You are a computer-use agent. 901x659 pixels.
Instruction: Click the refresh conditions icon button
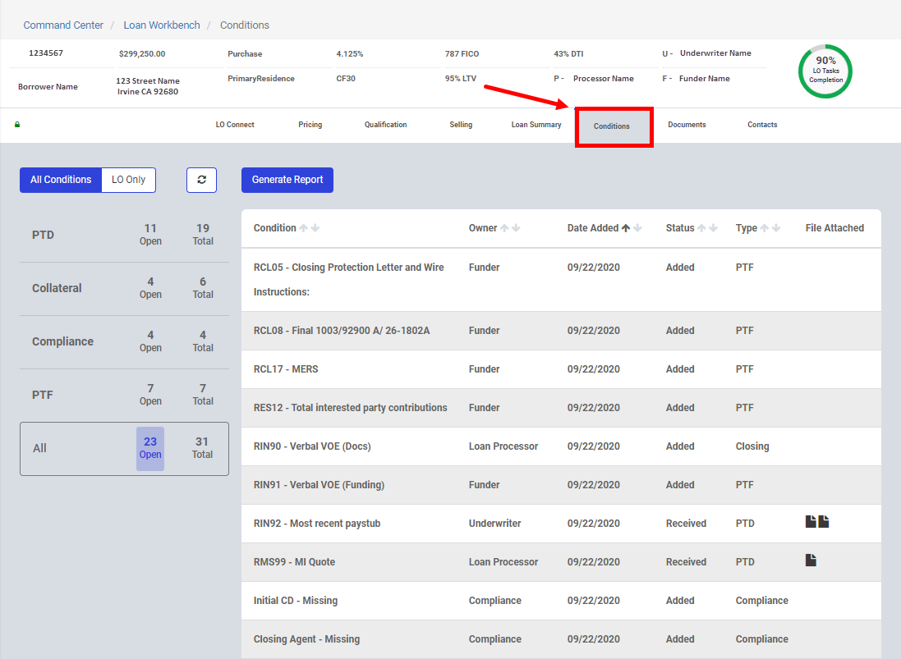pos(201,180)
